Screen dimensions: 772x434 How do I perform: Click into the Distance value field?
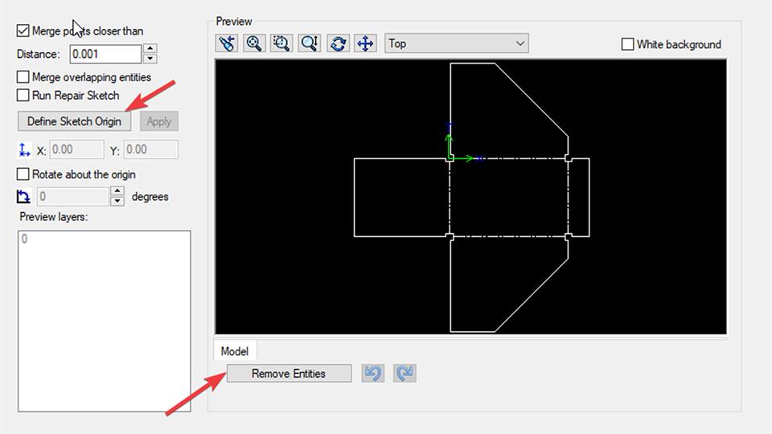coord(105,54)
